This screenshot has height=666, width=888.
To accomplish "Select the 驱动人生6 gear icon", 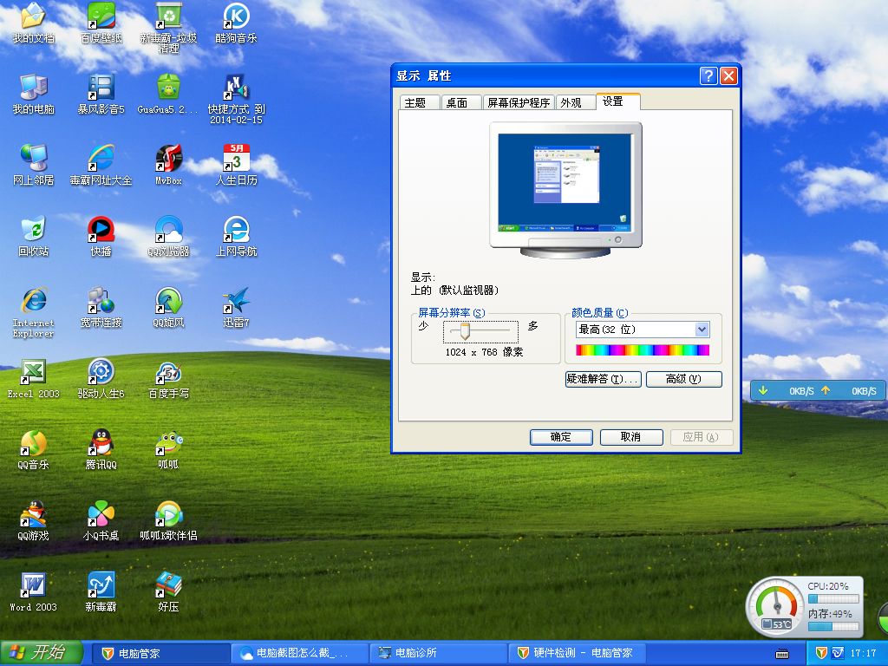I will 101,378.
